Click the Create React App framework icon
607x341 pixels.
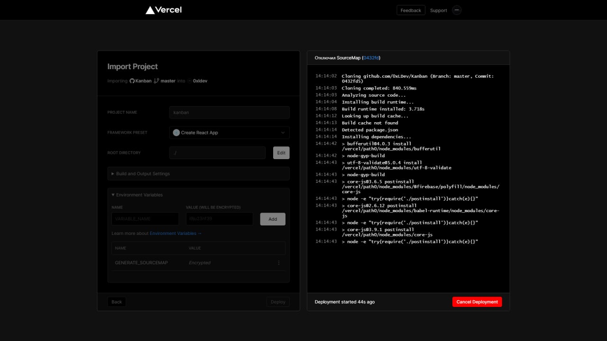pos(176,133)
